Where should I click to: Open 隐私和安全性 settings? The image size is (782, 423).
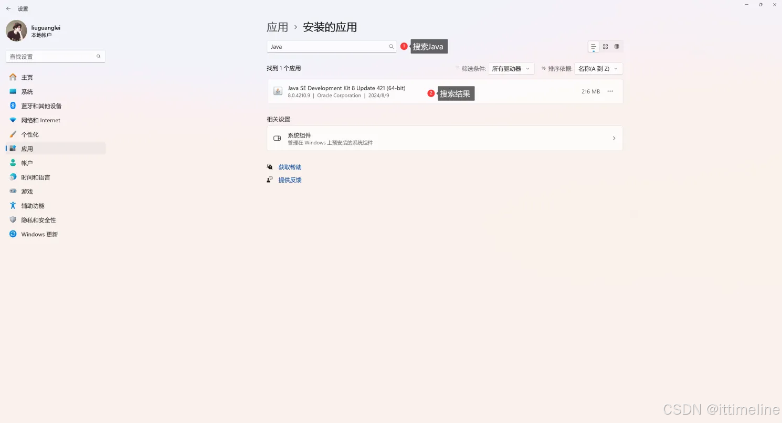(x=56, y=220)
